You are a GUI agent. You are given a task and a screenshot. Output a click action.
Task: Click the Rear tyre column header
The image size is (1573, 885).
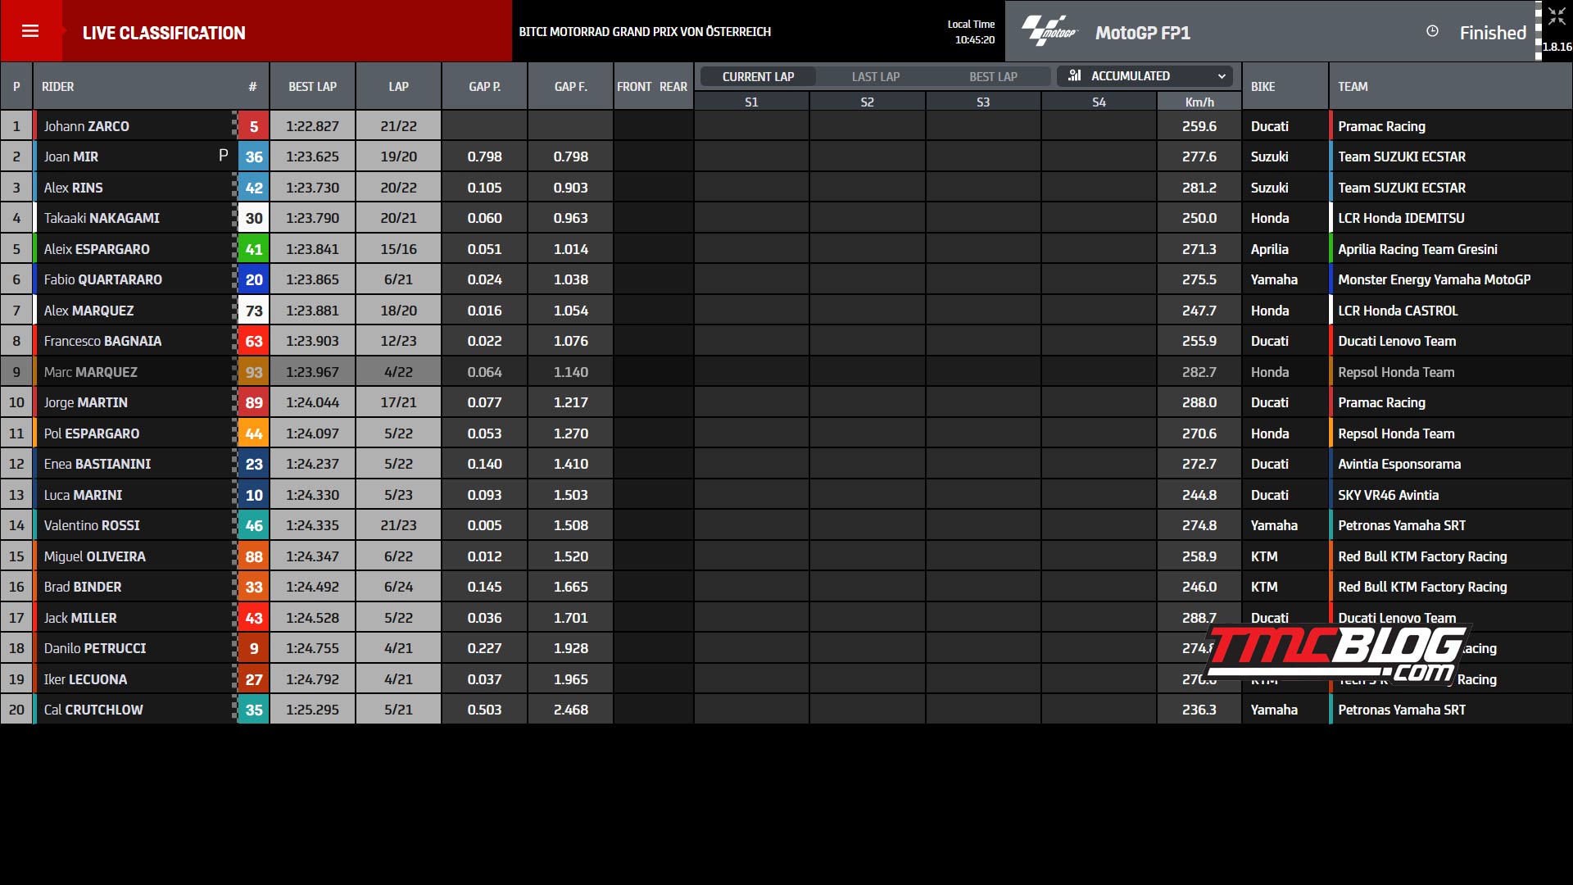point(673,87)
